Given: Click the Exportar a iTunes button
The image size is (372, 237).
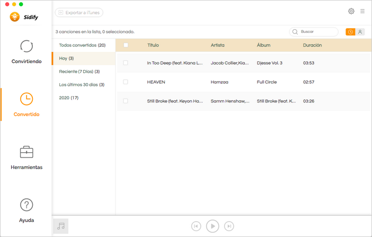Looking at the screenshot, I should (x=79, y=13).
